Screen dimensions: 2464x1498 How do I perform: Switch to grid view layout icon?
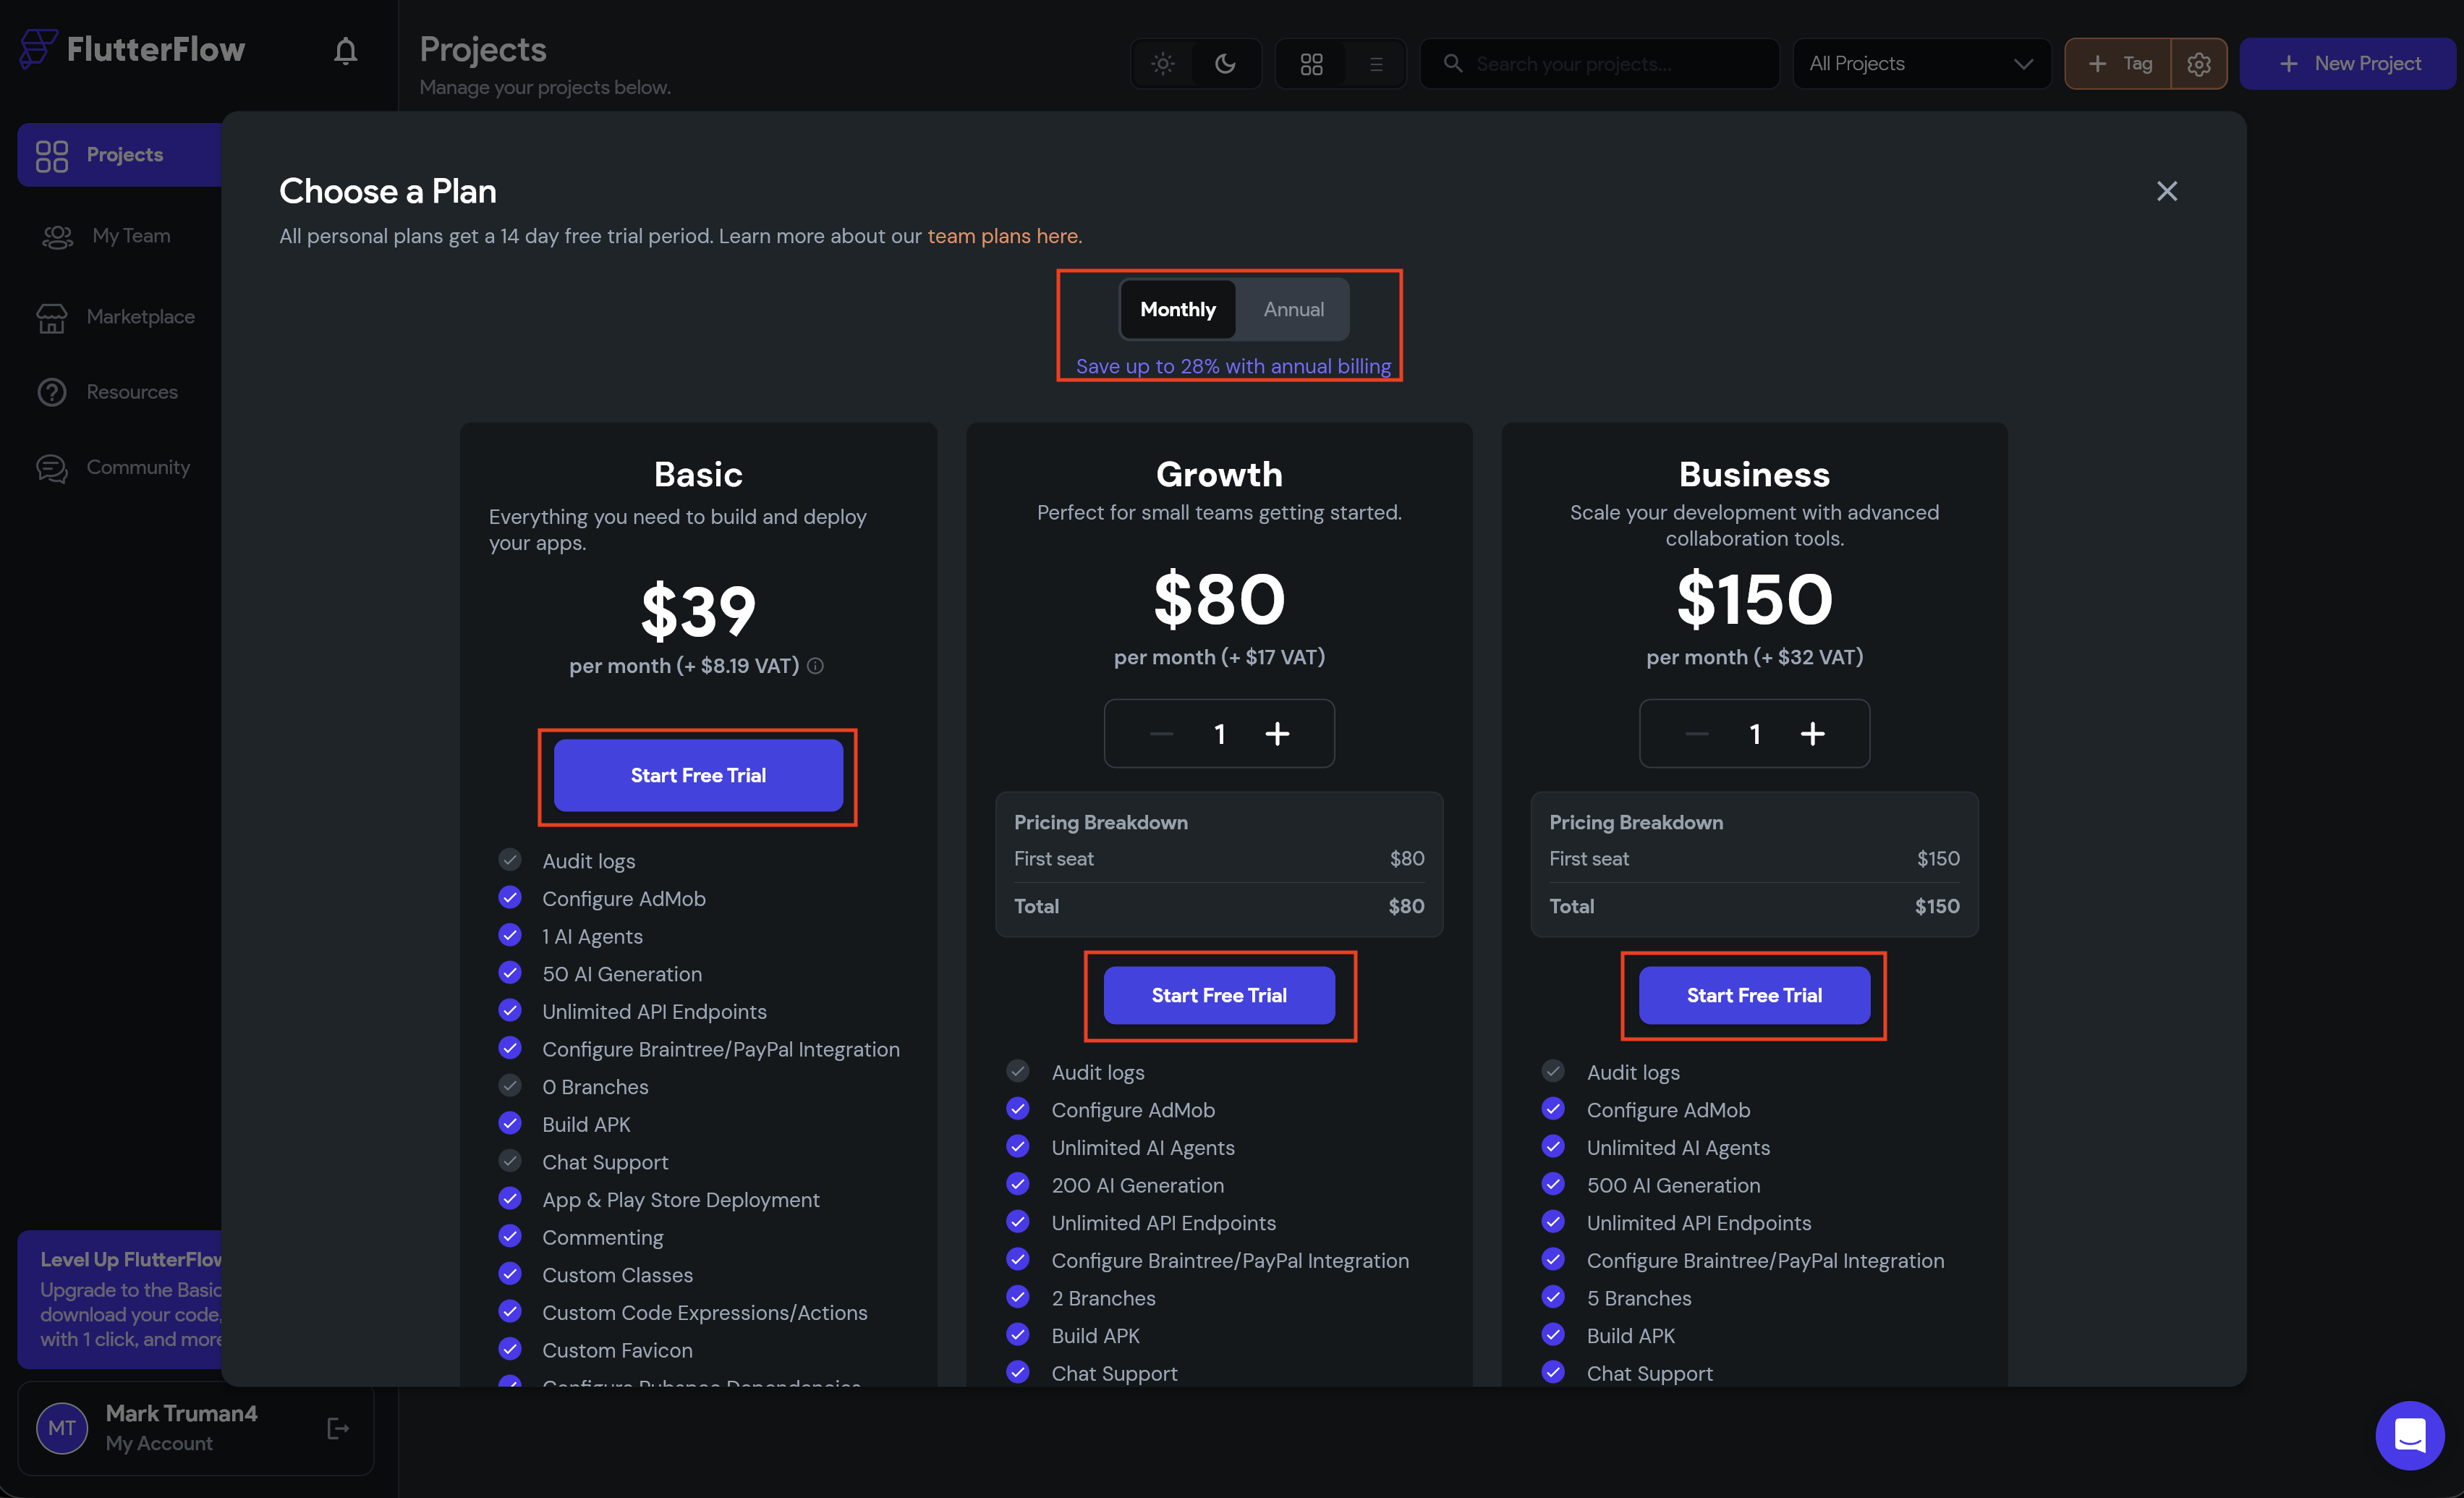[x=1311, y=64]
